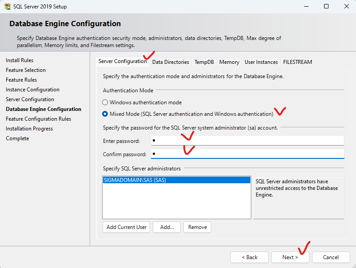This screenshot has width=356, height=268.
Task: Click the SQL Server administrators description text
Action: click(x=297, y=188)
